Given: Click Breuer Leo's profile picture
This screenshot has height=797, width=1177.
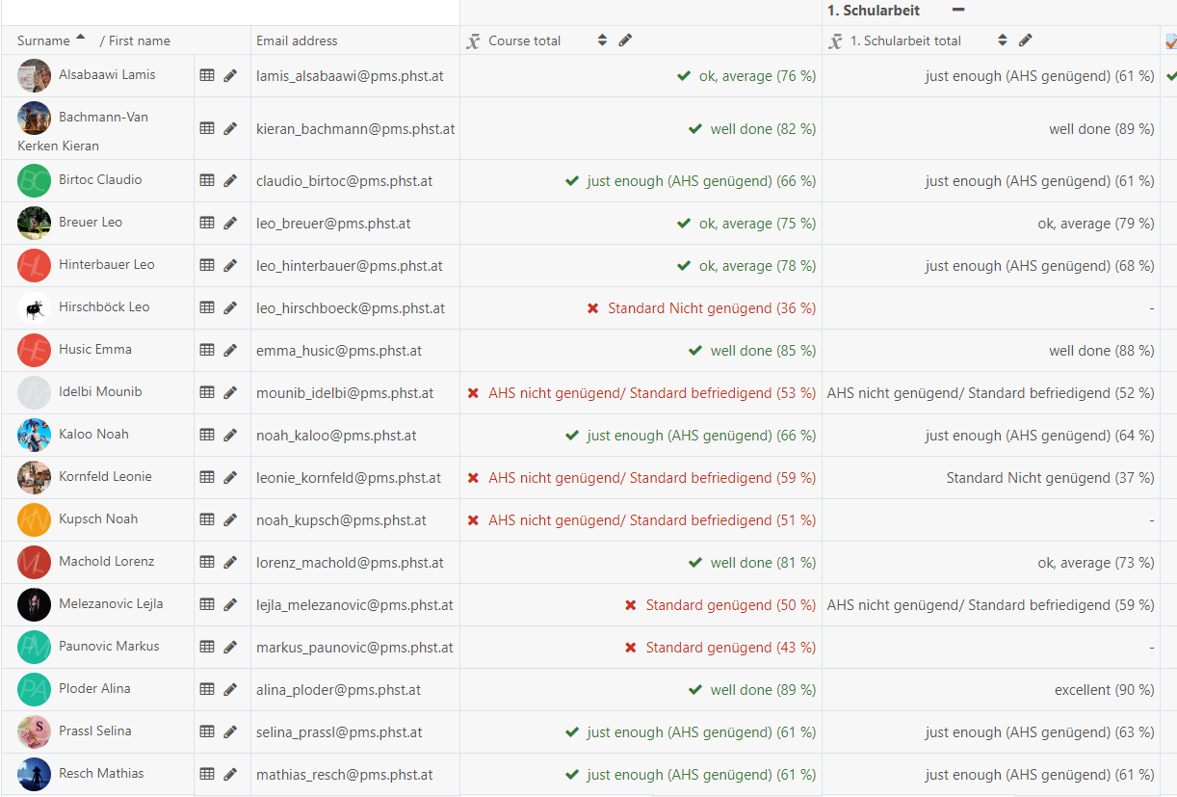Looking at the screenshot, I should tap(34, 223).
